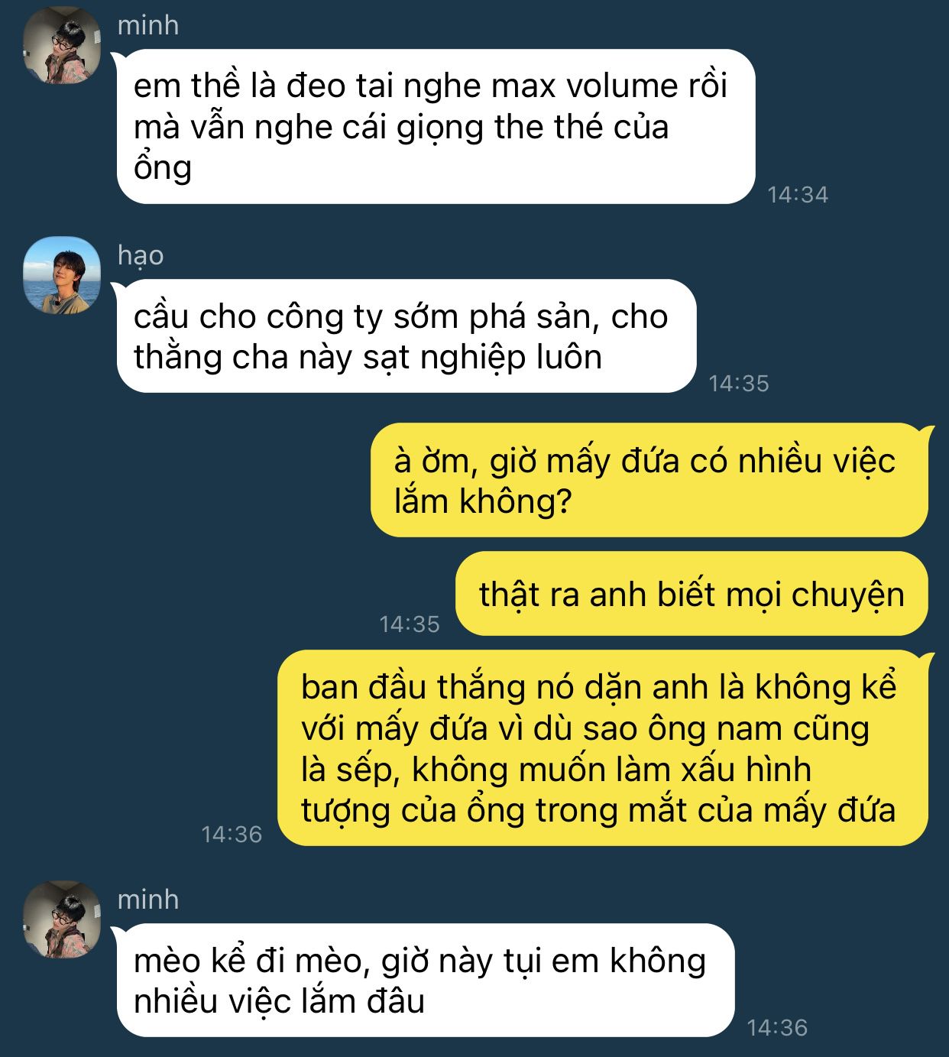Select minh's name above the final message
The height and width of the screenshot is (1057, 949).
click(148, 900)
